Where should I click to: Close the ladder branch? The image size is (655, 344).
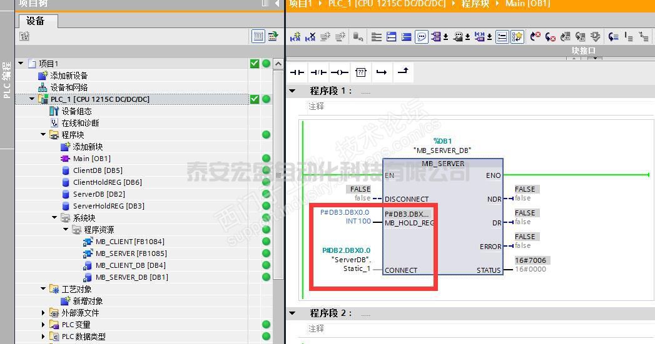coord(403,72)
